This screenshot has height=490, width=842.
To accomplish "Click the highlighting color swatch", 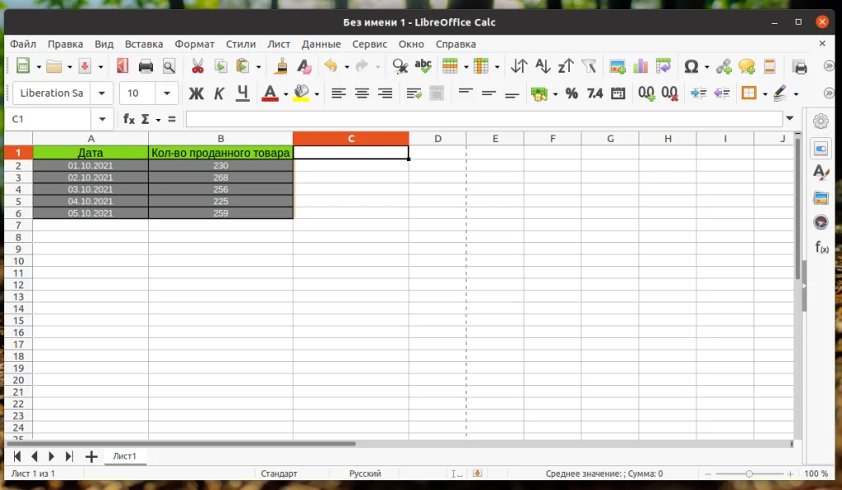I will 301,94.
